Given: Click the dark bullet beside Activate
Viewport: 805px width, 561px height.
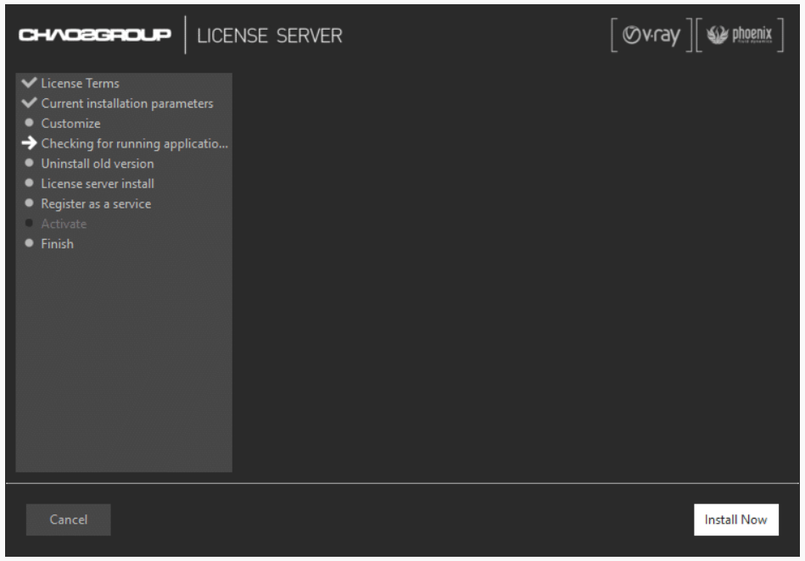Looking at the screenshot, I should [29, 223].
